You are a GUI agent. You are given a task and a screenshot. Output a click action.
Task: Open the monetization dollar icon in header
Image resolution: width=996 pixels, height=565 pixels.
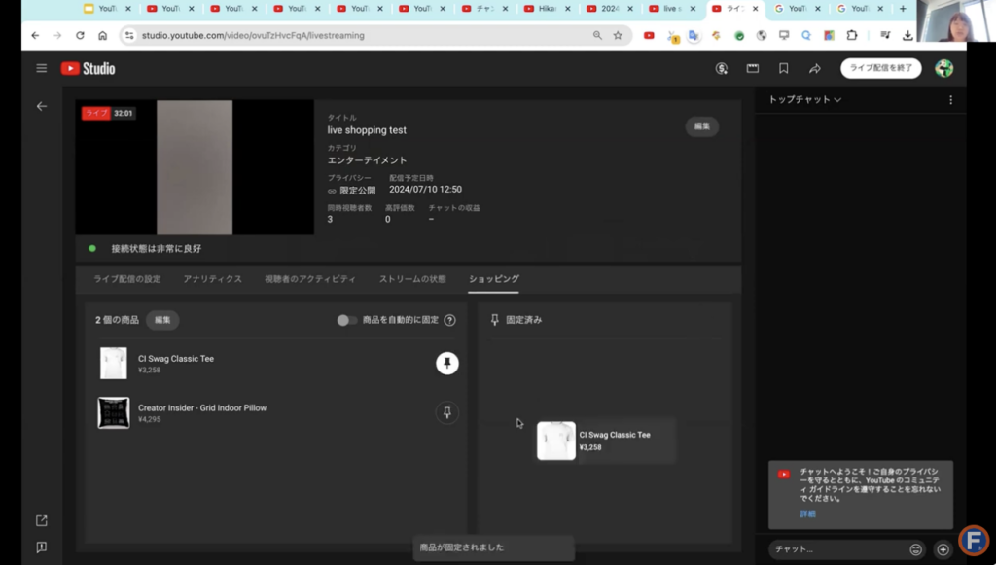pyautogui.click(x=721, y=69)
